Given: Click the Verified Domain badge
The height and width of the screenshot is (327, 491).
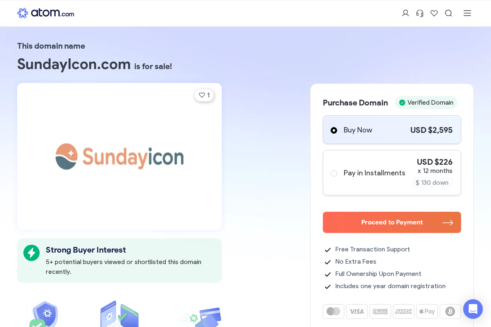Looking at the screenshot, I should [426, 103].
